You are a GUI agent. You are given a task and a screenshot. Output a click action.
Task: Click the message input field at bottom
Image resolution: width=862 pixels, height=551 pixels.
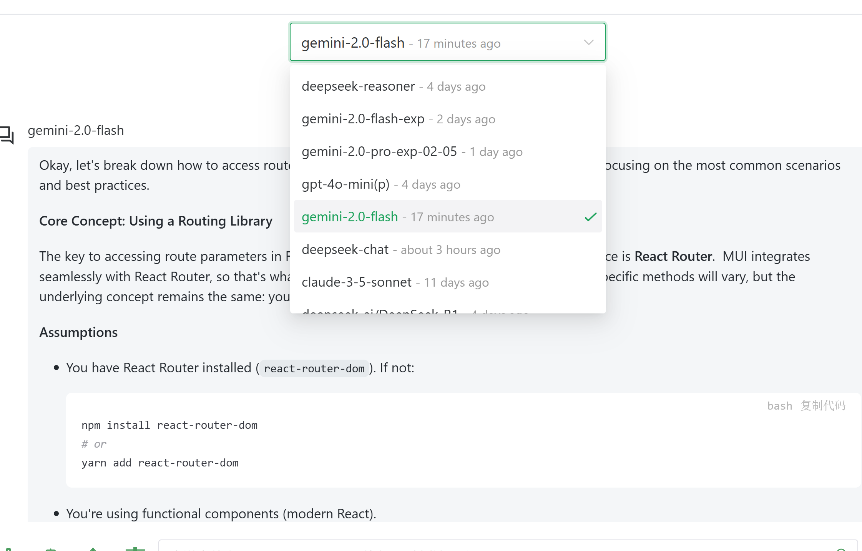point(508,546)
